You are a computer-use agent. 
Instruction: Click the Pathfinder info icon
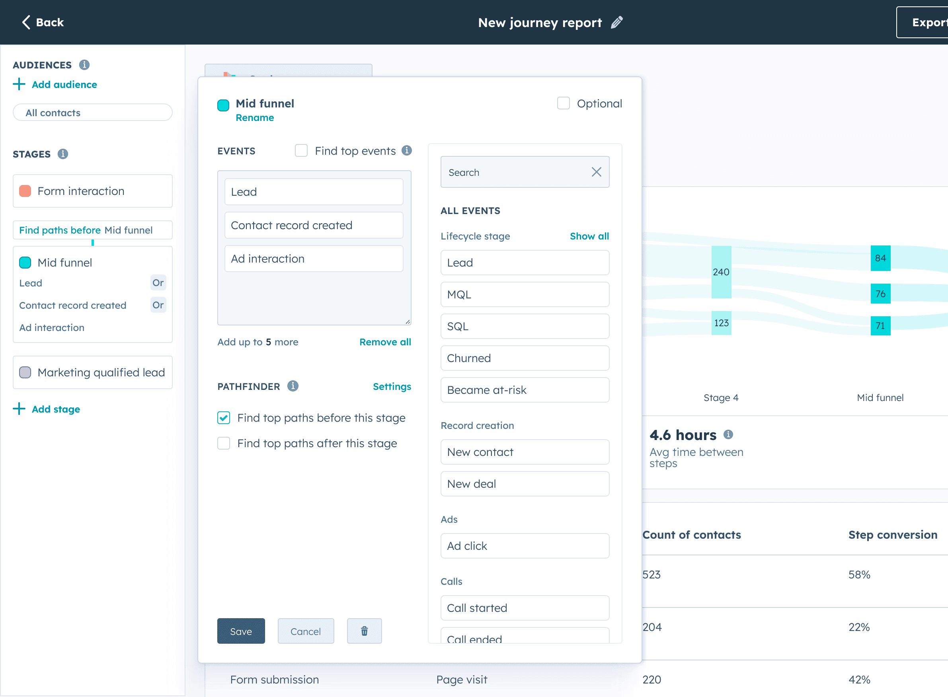(293, 386)
